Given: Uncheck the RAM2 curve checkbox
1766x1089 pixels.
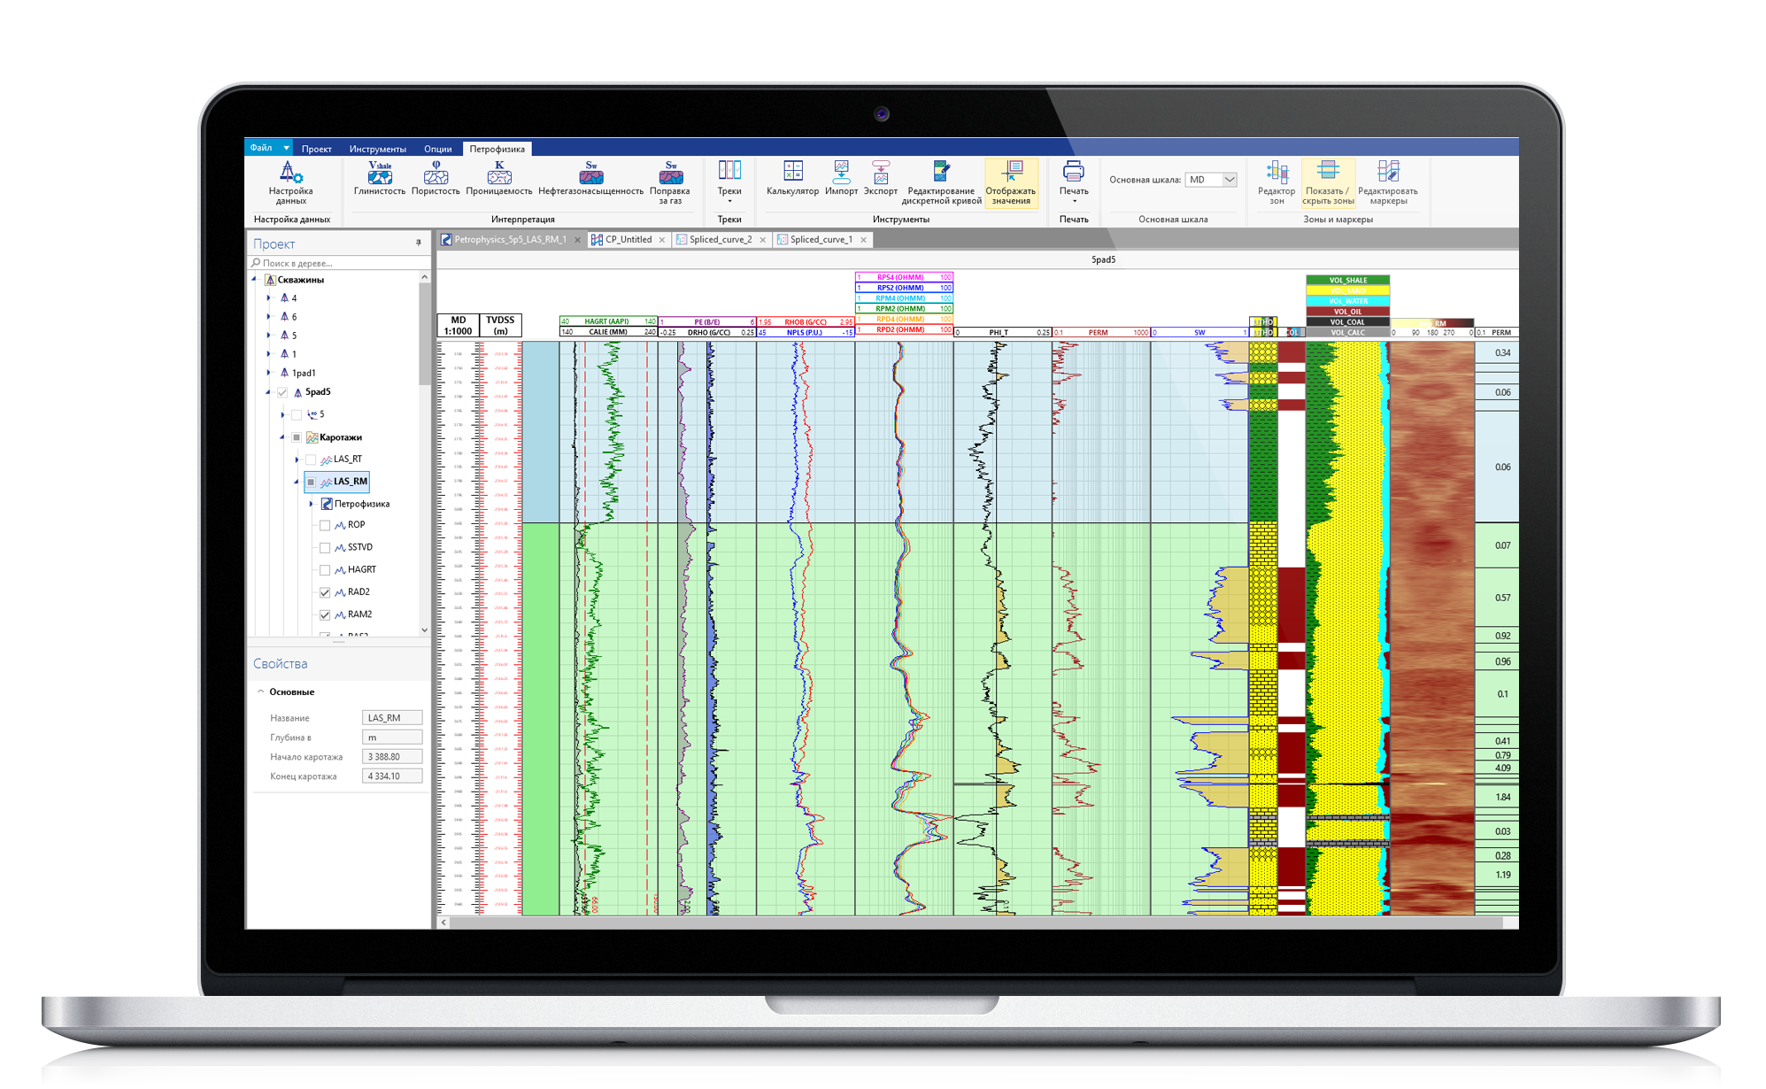Looking at the screenshot, I should (x=325, y=614).
